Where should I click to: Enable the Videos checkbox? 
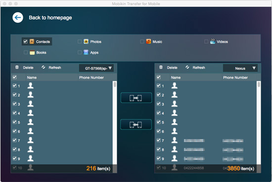point(206,41)
